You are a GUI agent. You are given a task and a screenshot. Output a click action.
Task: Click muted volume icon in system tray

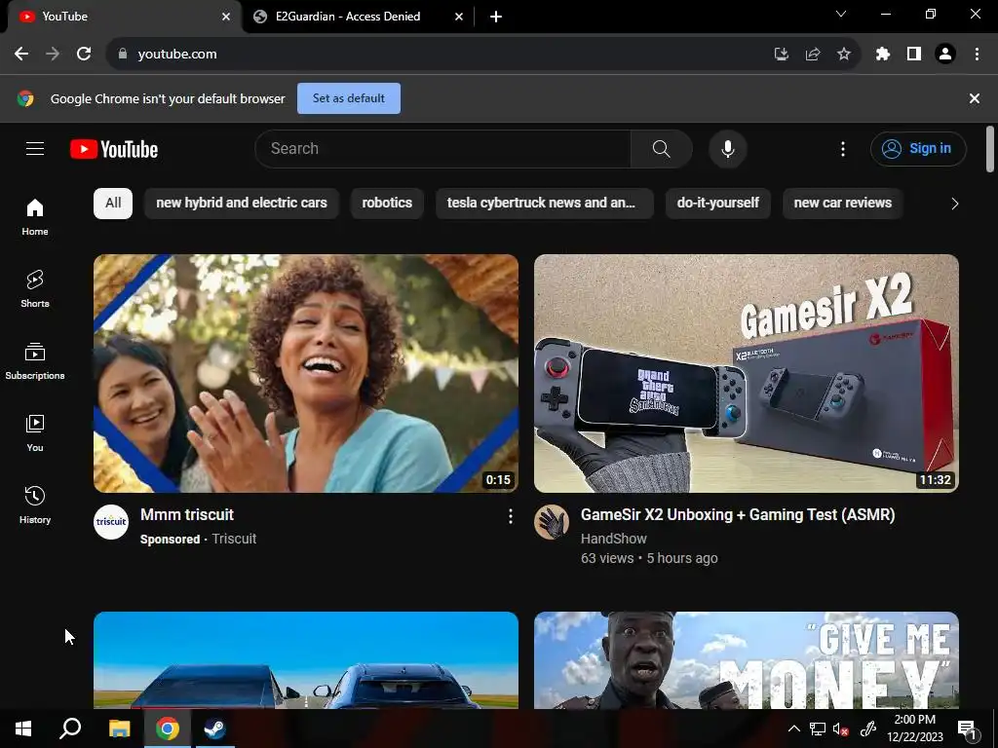click(x=841, y=729)
